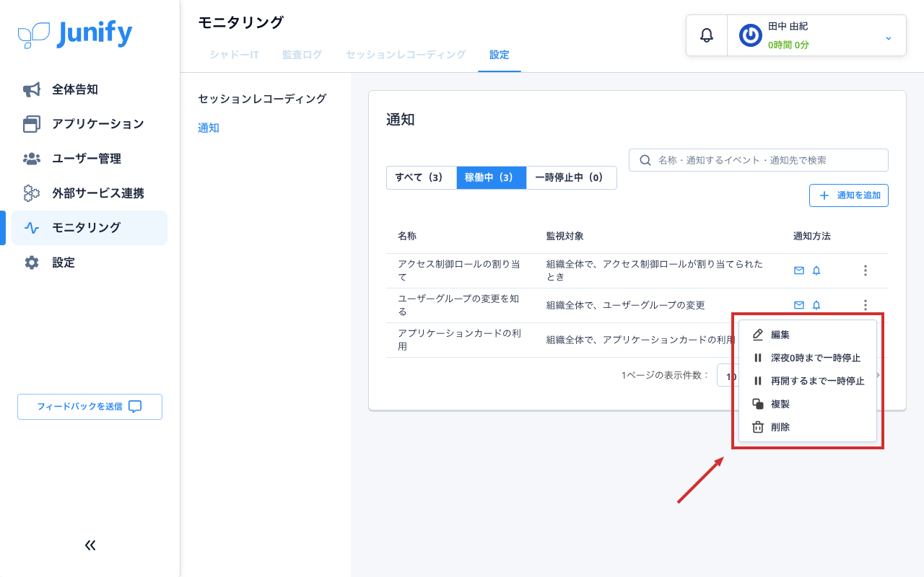Switch to シャドーIT tab
This screenshot has width=924, height=577.
click(234, 55)
